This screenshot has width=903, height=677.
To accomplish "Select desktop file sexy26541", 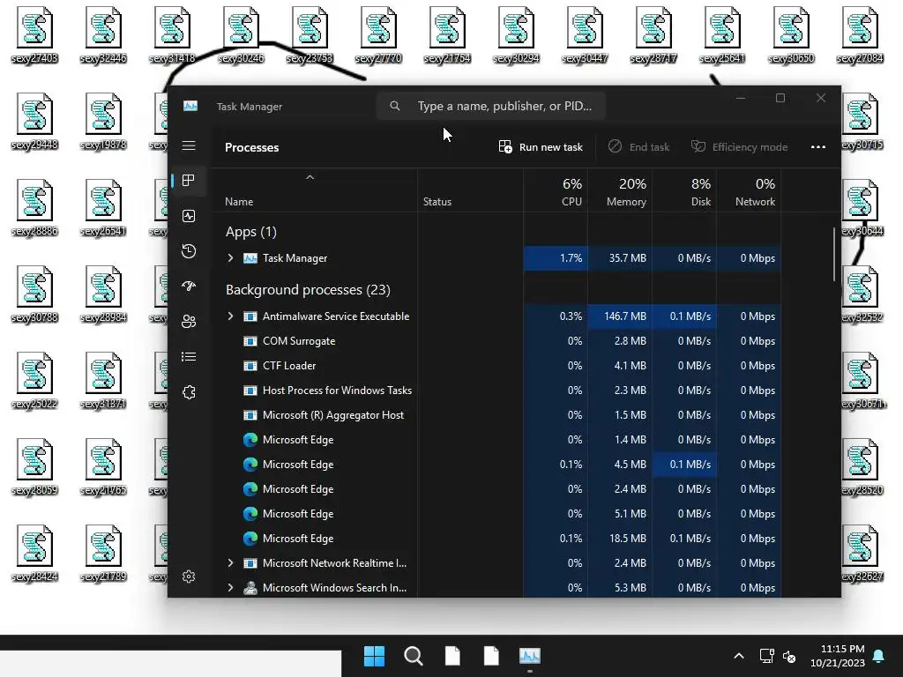I will pos(104,207).
